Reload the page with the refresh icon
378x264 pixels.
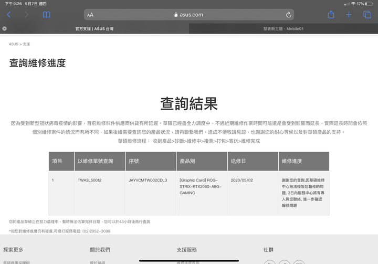click(x=288, y=15)
